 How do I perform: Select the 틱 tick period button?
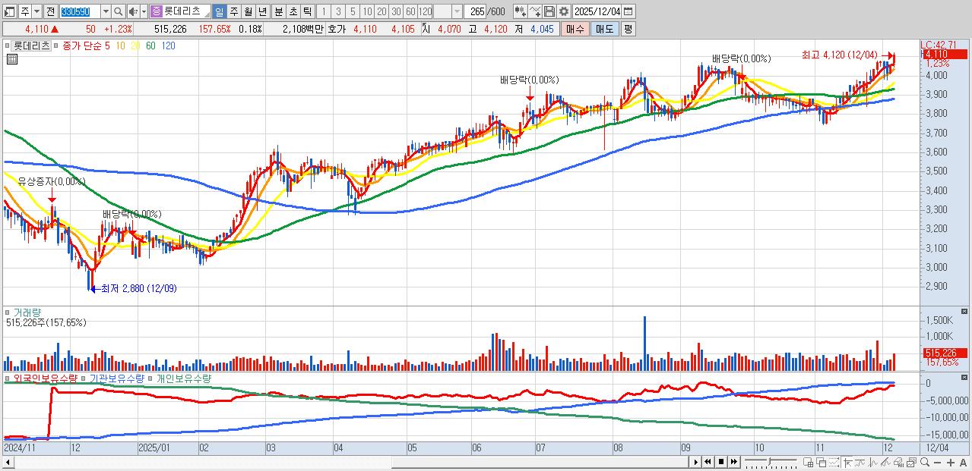307,11
